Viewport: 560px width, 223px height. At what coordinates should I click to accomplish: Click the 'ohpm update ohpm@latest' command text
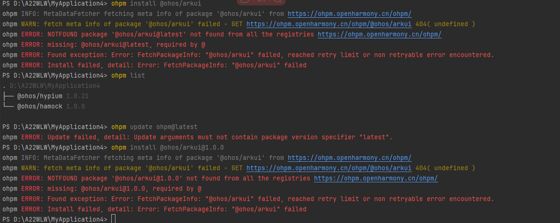click(x=154, y=127)
